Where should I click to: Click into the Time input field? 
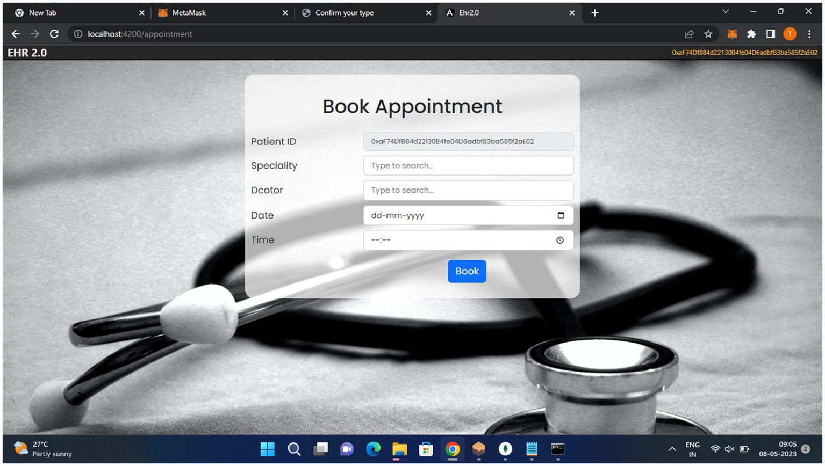pyautogui.click(x=457, y=241)
